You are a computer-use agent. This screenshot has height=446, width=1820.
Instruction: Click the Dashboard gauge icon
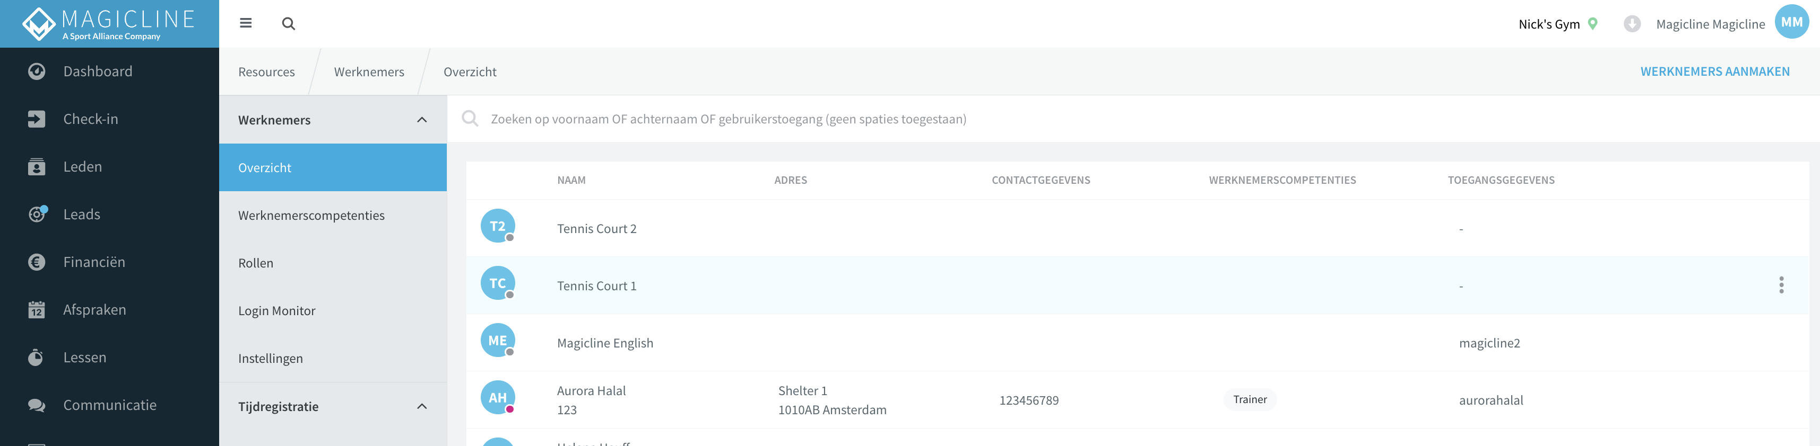(37, 72)
